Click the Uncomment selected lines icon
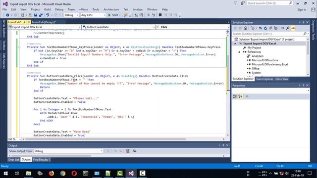Viewport: 317px width, 178px height. tap(154, 15)
